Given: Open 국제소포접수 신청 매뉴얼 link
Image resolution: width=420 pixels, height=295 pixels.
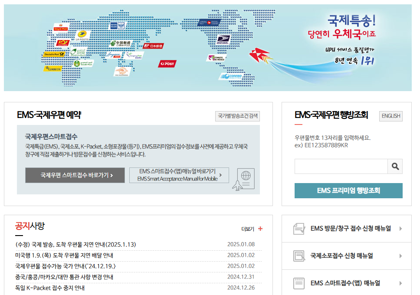Looking at the screenshot, I should 341,256.
